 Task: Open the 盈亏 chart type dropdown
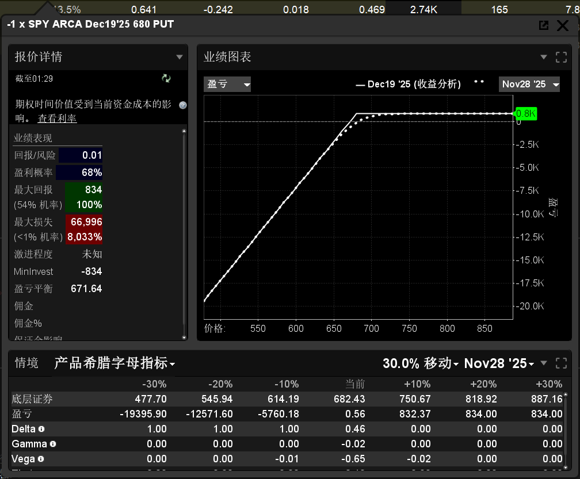(228, 85)
